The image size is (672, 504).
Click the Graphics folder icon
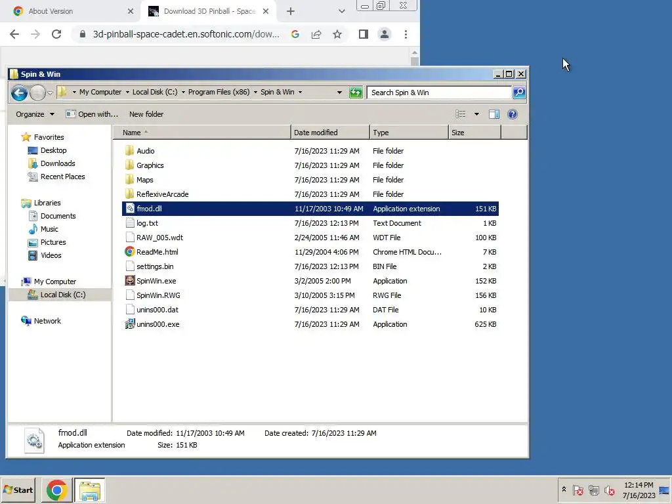[x=129, y=165]
